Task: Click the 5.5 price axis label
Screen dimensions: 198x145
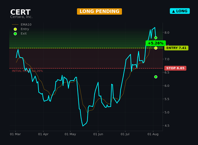Action: [167, 99]
